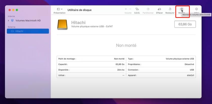Click the Hitachi drive icon in sidebar
This screenshot has width=212, height=104.
click(12, 31)
